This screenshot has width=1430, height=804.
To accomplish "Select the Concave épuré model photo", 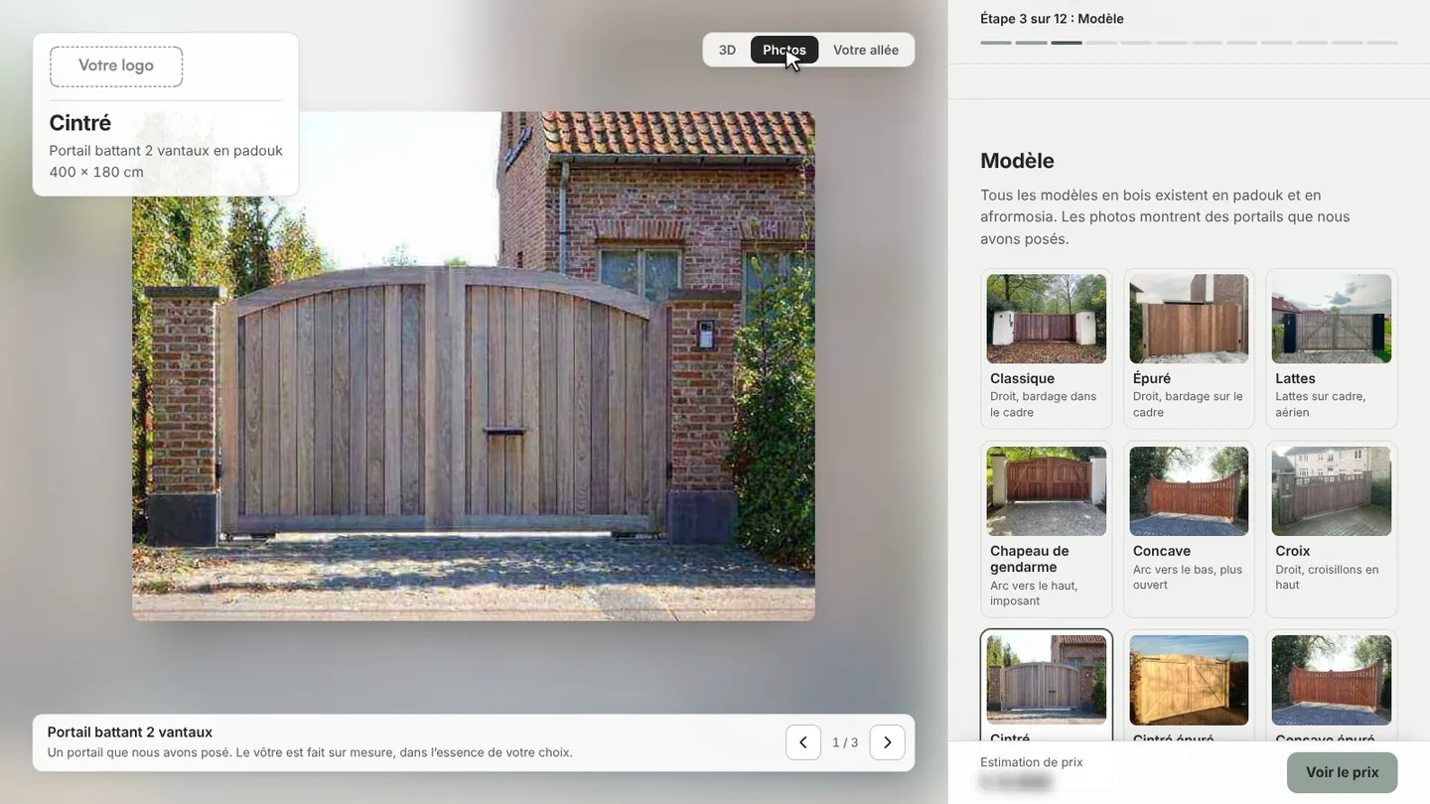I will pos(1332,680).
